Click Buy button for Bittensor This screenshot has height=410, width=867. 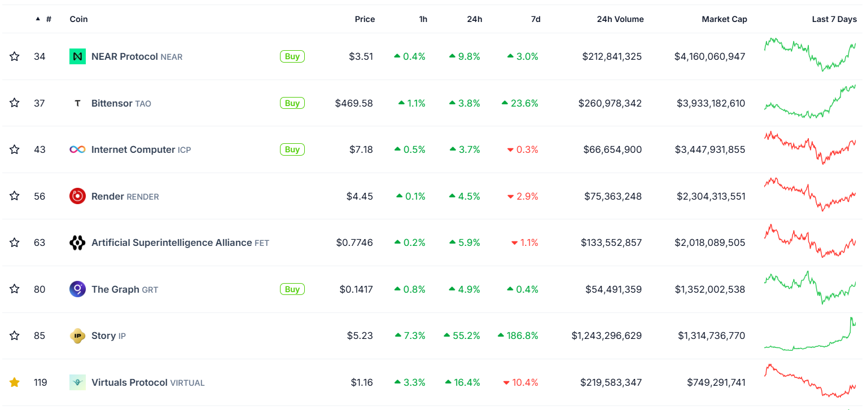click(292, 103)
